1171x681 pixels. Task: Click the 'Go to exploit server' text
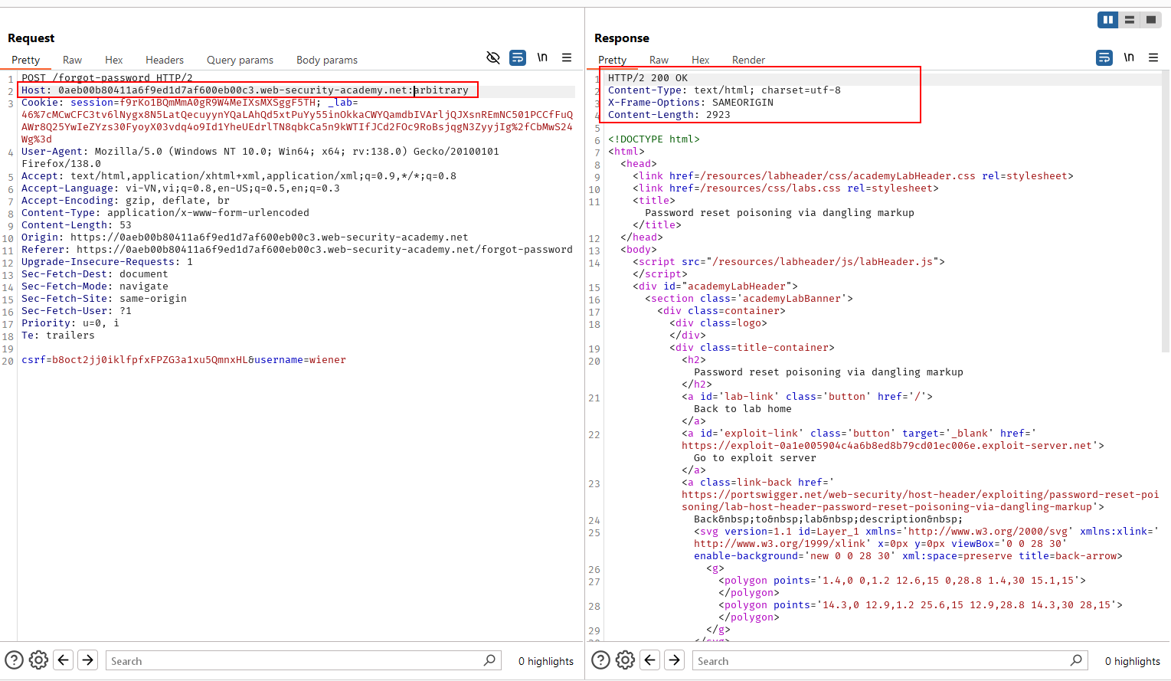(755, 458)
